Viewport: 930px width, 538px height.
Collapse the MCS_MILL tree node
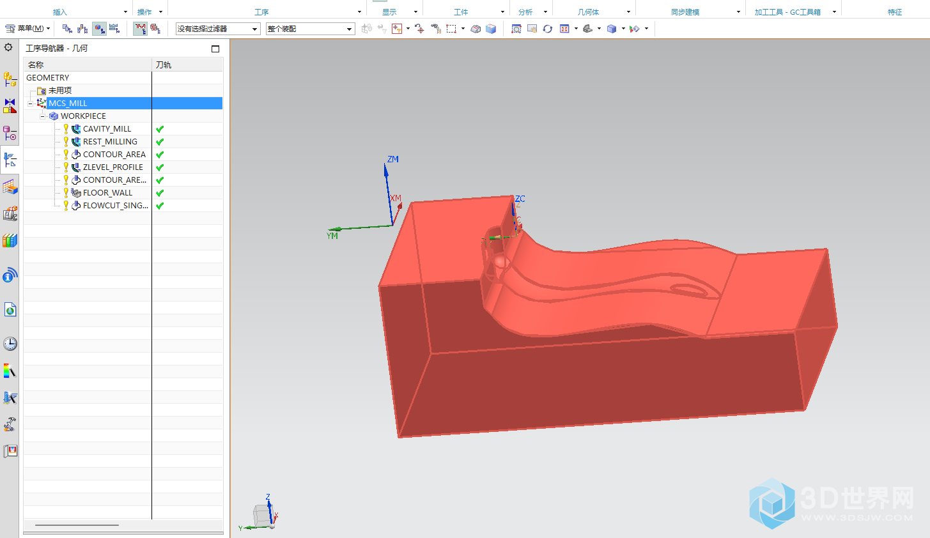click(30, 104)
